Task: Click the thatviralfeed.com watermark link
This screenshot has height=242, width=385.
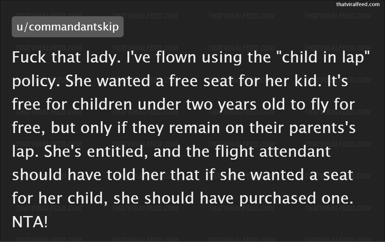Action: pyautogui.click(x=358, y=4)
